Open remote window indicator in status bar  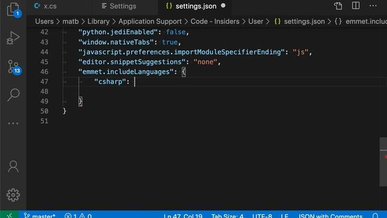[x=10, y=215]
